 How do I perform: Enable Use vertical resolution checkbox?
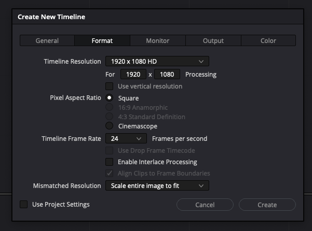[x=110, y=86]
